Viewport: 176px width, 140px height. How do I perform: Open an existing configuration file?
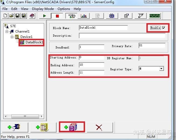pos(11,16)
